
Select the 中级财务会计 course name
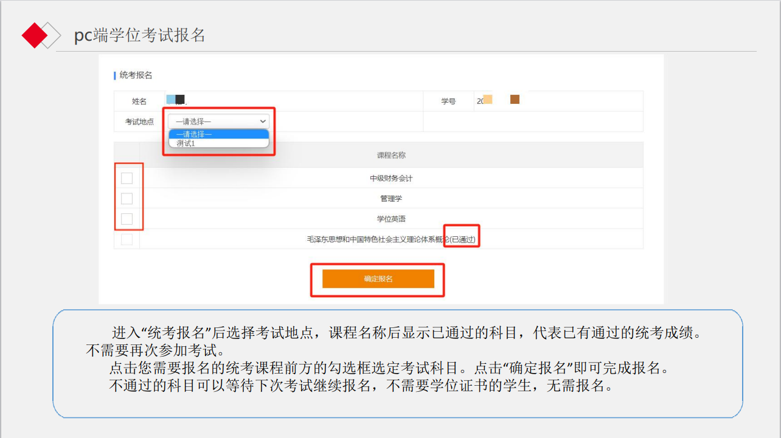pyautogui.click(x=391, y=179)
